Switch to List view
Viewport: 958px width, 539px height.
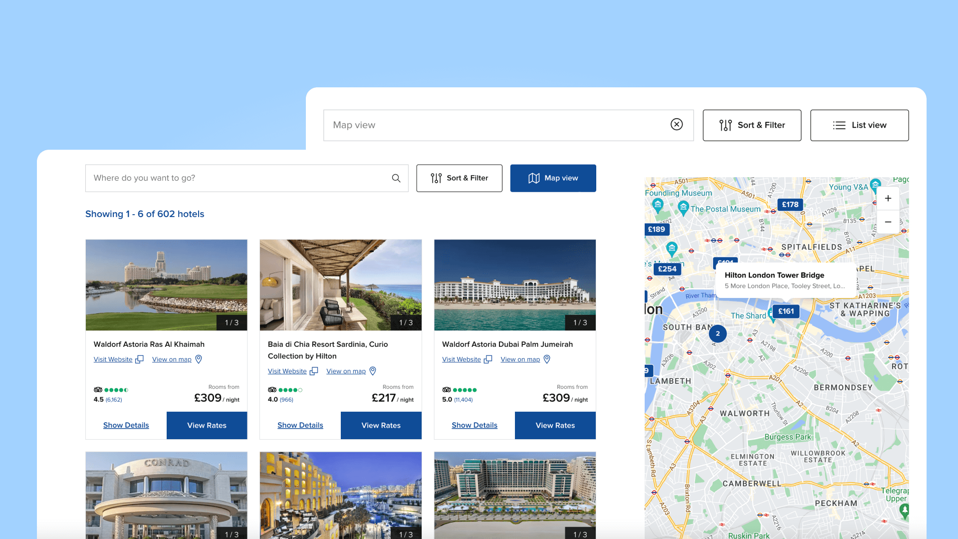click(859, 125)
